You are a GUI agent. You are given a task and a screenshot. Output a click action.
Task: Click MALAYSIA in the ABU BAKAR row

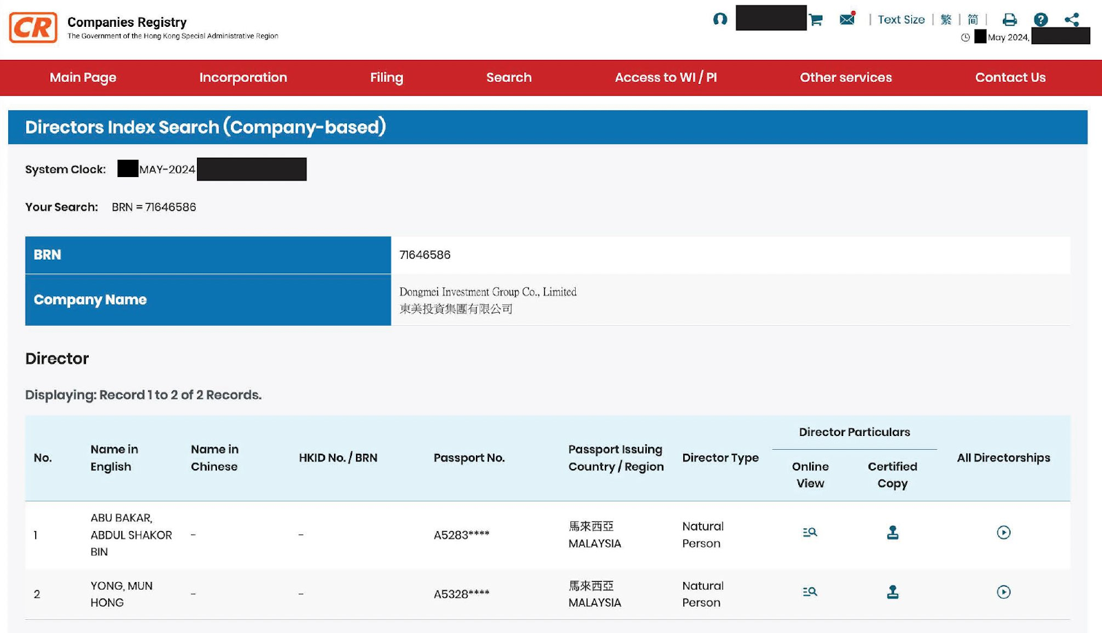point(594,543)
